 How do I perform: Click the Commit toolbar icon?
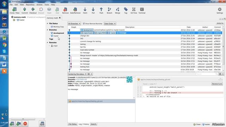[25, 11]
